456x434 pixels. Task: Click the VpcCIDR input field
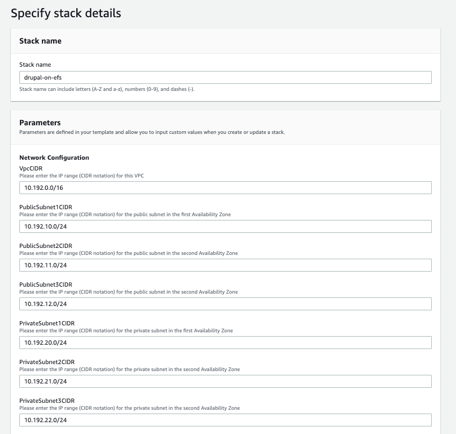(x=226, y=187)
